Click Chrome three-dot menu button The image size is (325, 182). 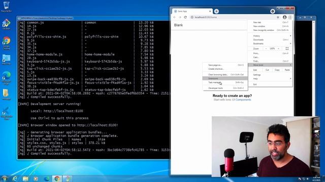[x=290, y=17]
